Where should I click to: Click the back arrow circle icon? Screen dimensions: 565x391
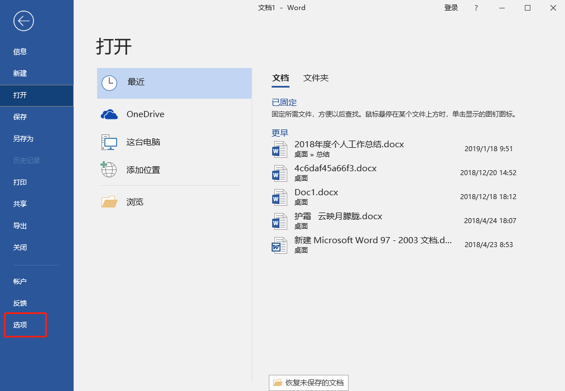(24, 21)
